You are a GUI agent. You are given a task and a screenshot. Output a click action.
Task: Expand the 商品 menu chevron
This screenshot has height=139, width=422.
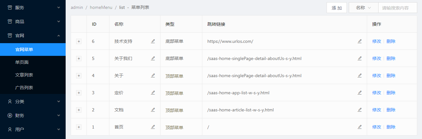[59, 22]
